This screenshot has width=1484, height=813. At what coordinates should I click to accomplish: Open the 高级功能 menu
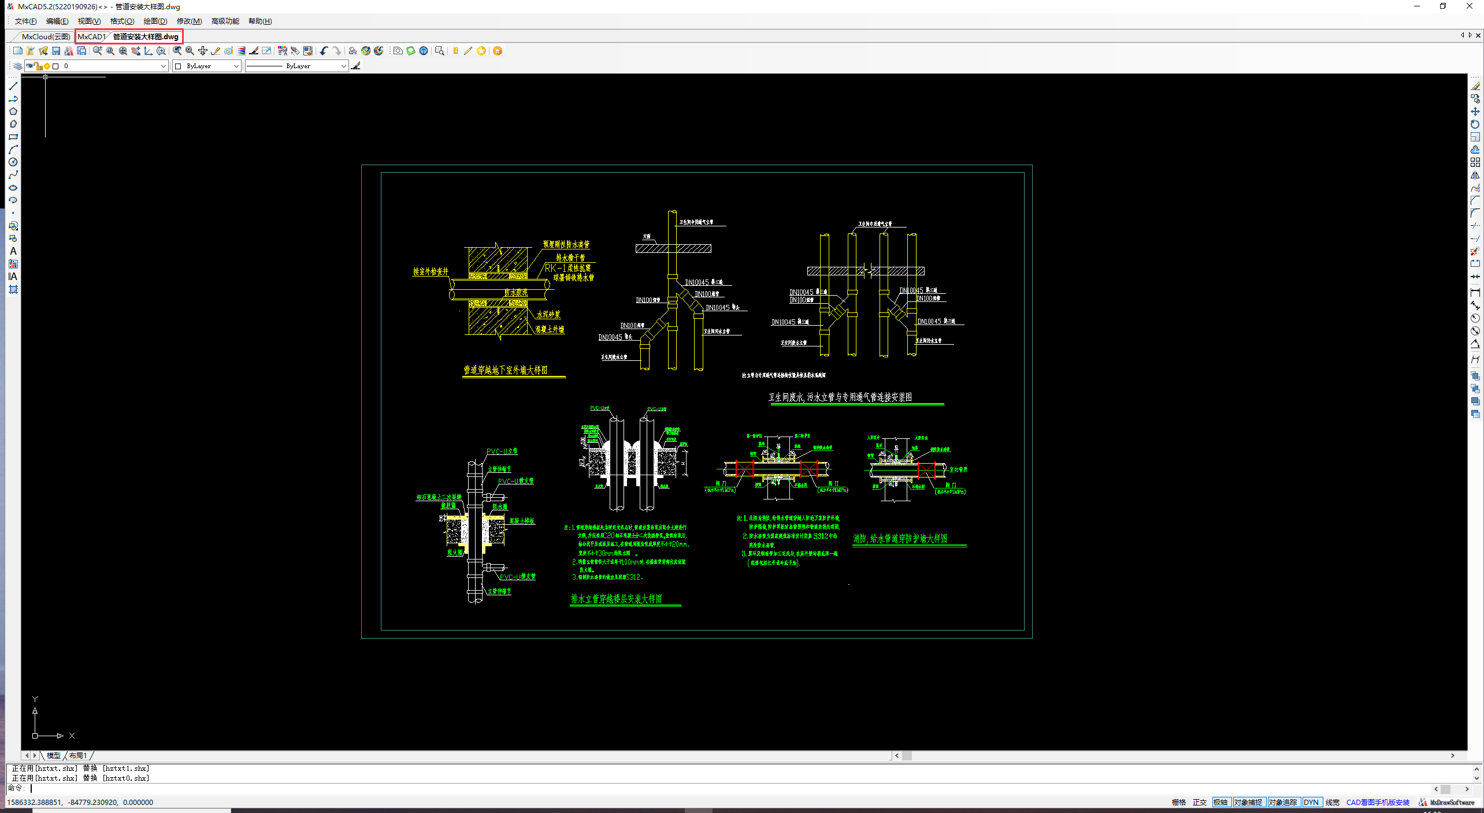(x=225, y=21)
